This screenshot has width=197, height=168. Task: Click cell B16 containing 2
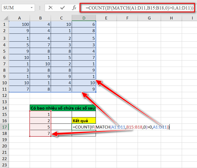coord(40,121)
